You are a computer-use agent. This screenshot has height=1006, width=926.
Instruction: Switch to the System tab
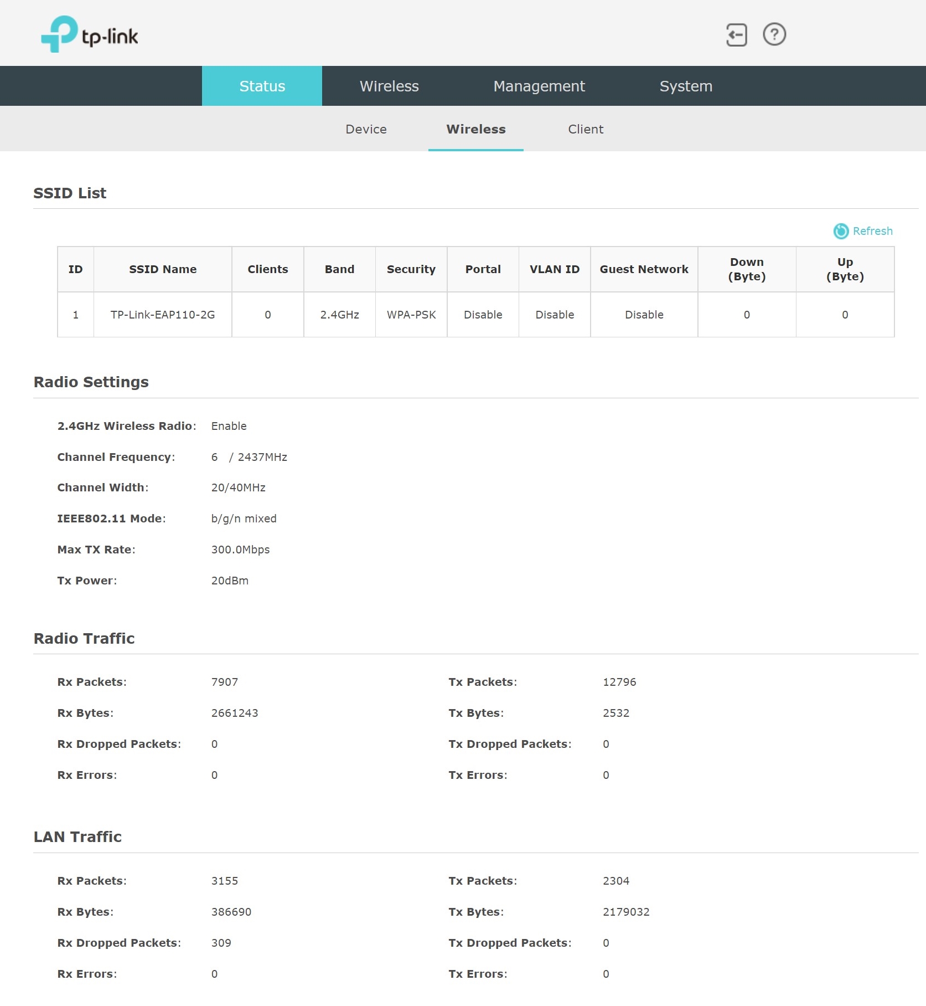pos(685,86)
